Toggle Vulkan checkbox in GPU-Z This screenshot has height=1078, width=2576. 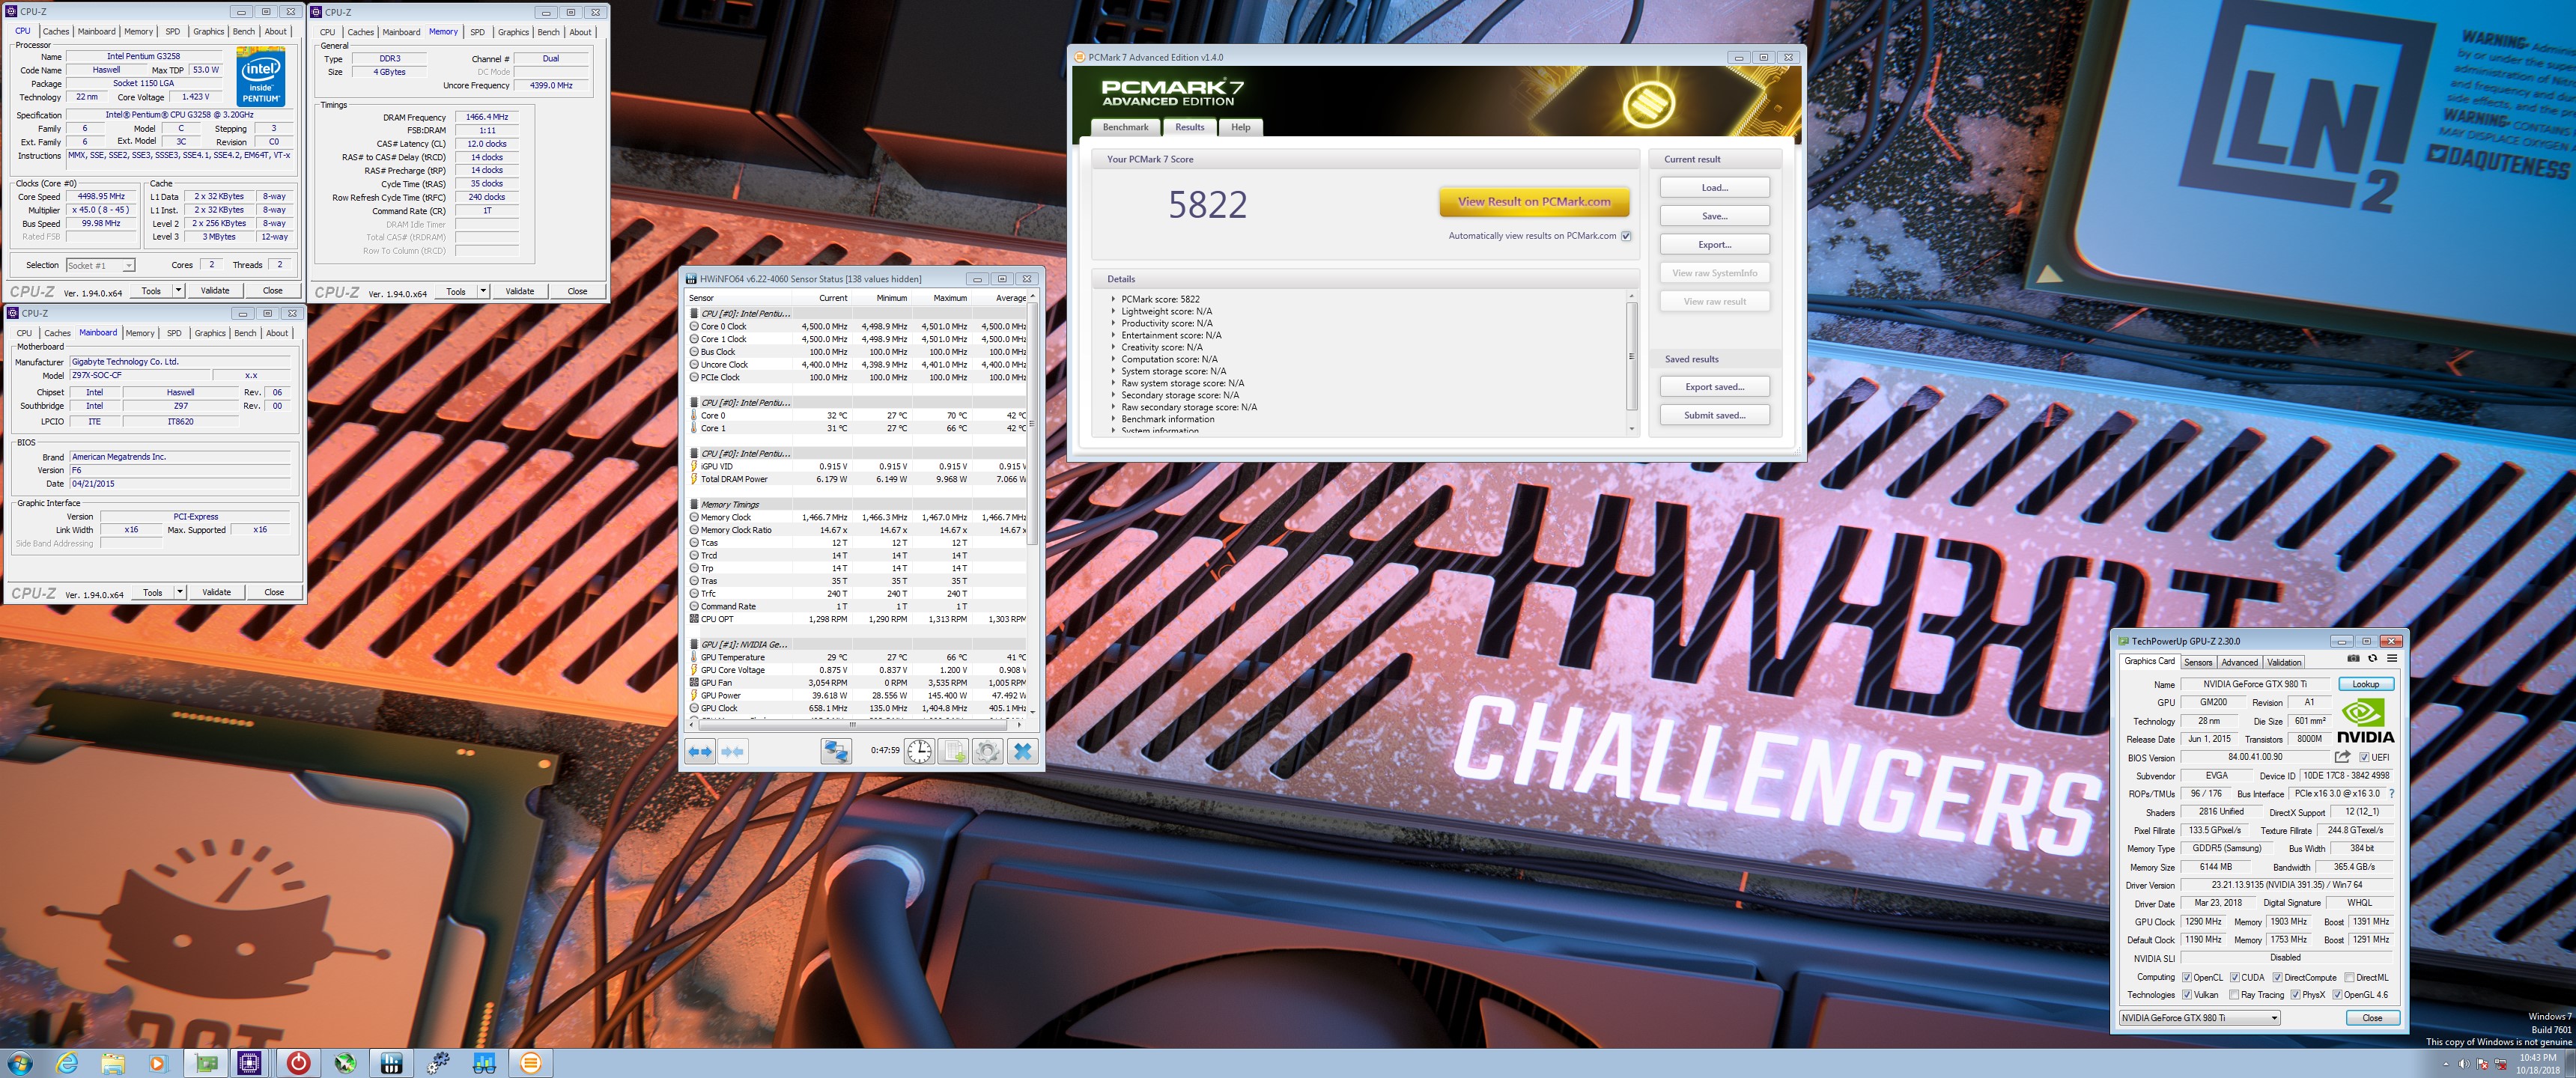pos(2187,995)
